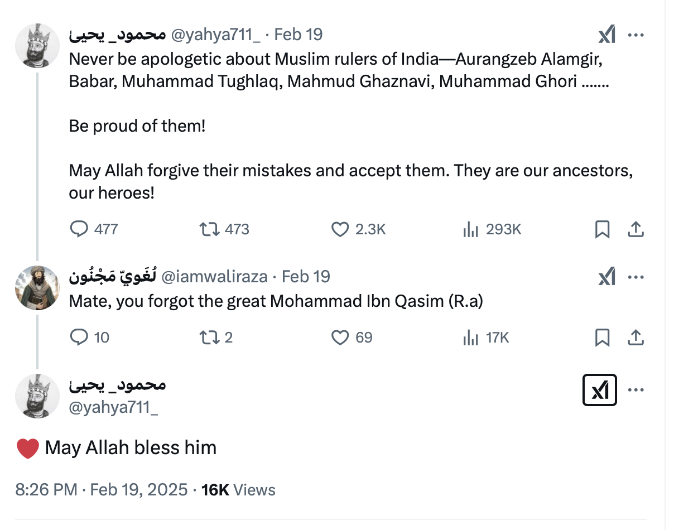Image resolution: width=674 pixels, height=530 pixels.
Task: Bookmark the @iamwaliraza reply tweet
Action: [x=603, y=338]
